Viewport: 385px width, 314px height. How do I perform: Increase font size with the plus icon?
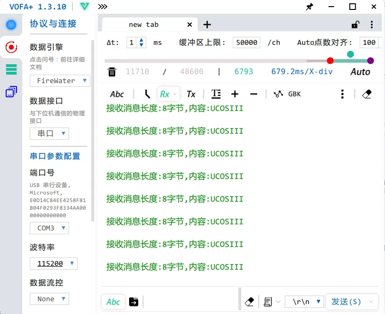(235, 94)
